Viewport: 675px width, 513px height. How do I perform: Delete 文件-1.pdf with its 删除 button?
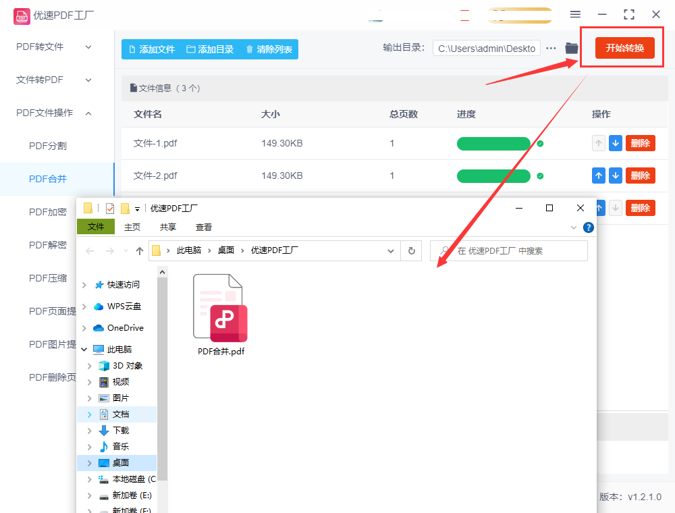(640, 143)
